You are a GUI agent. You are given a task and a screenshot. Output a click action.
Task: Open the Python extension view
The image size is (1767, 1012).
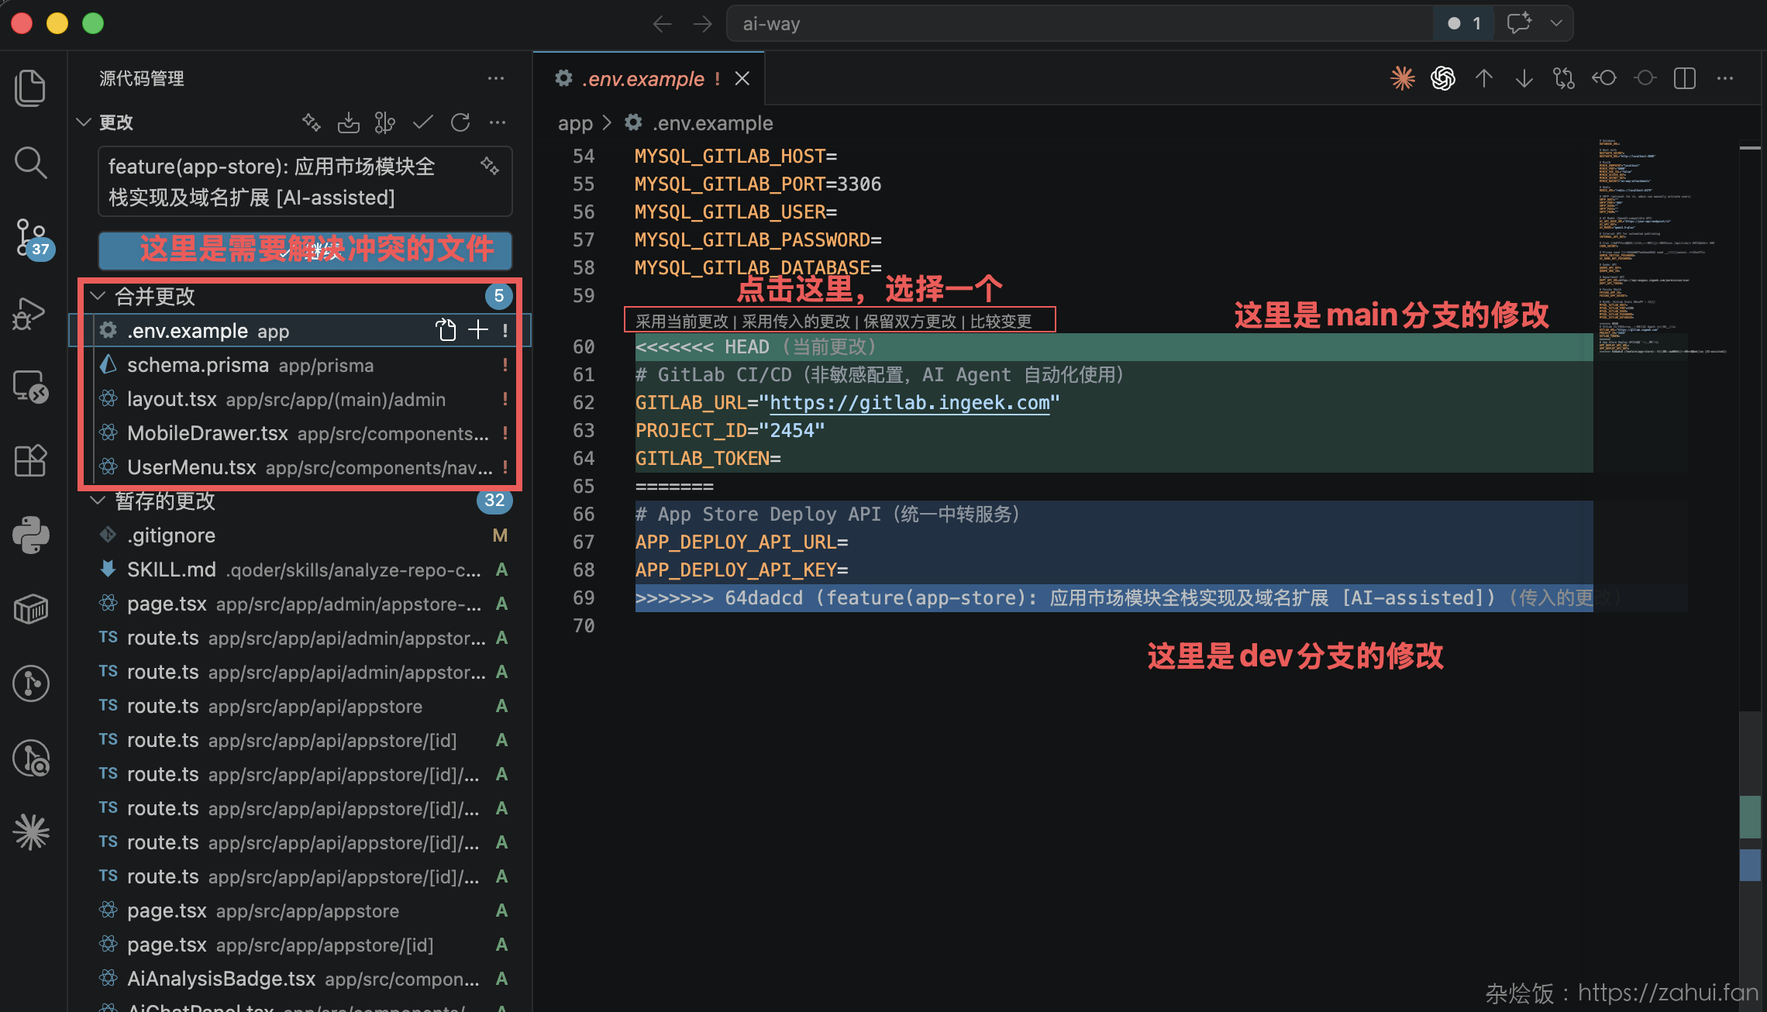31,535
